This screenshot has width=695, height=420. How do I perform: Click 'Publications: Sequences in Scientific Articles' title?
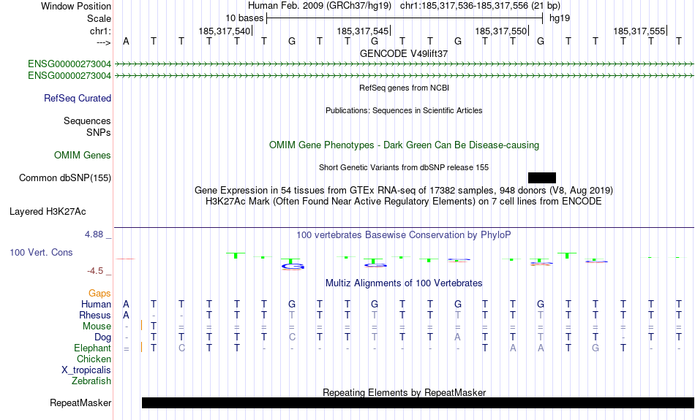pos(404,110)
